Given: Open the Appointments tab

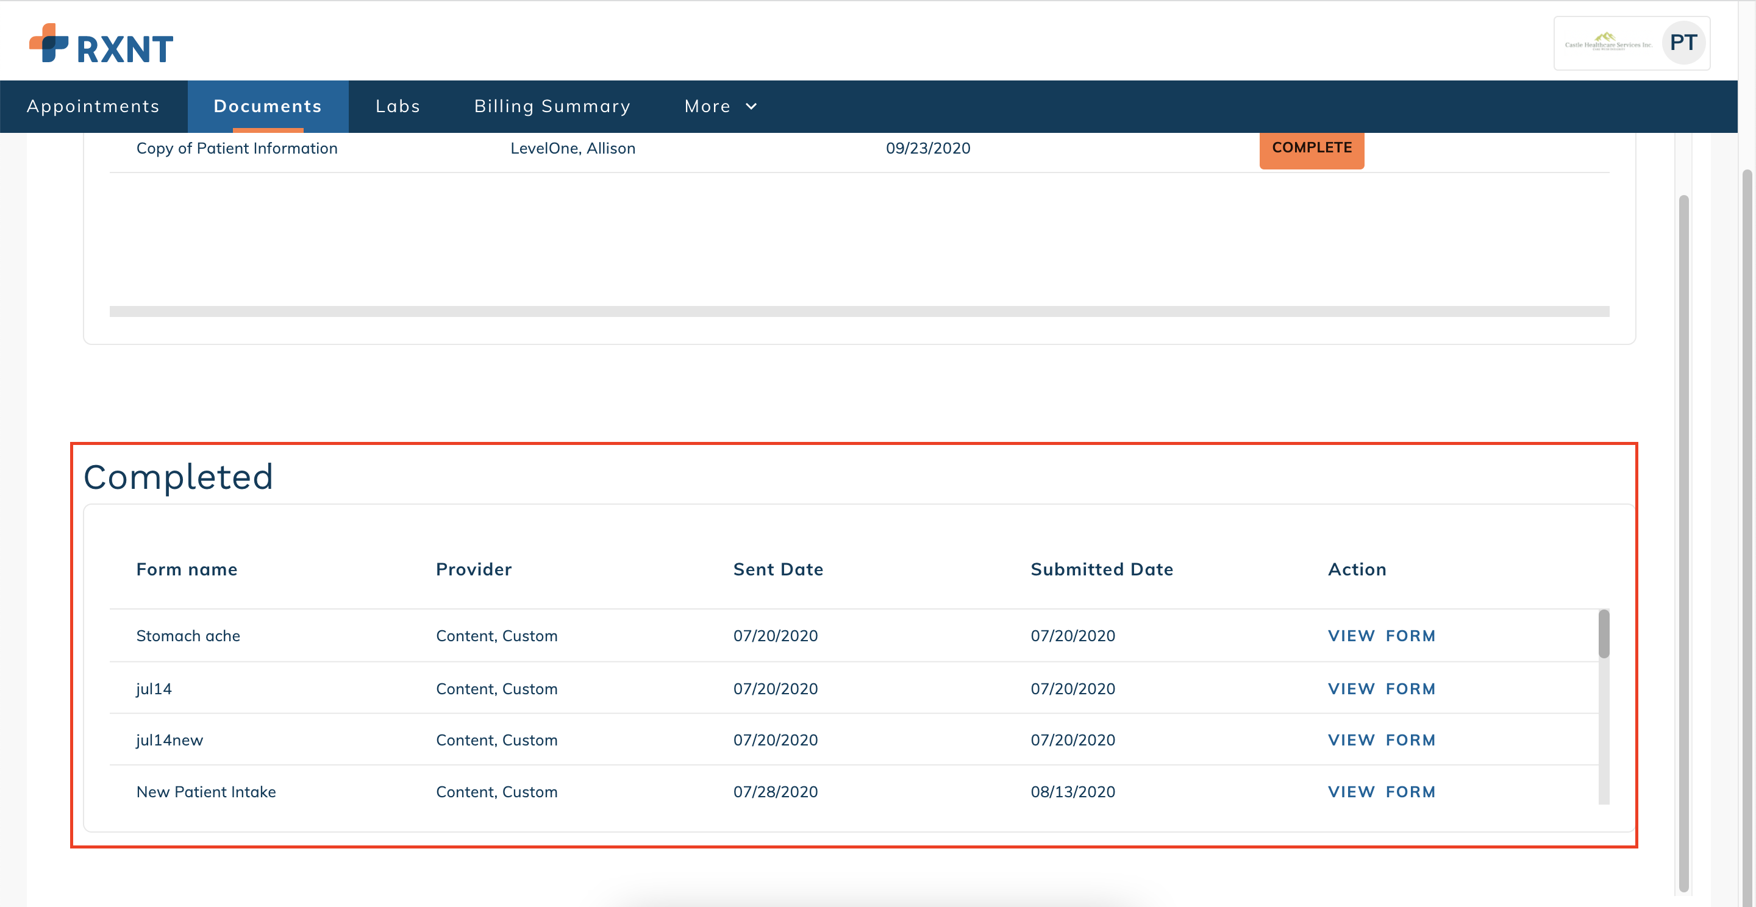Looking at the screenshot, I should click(93, 106).
